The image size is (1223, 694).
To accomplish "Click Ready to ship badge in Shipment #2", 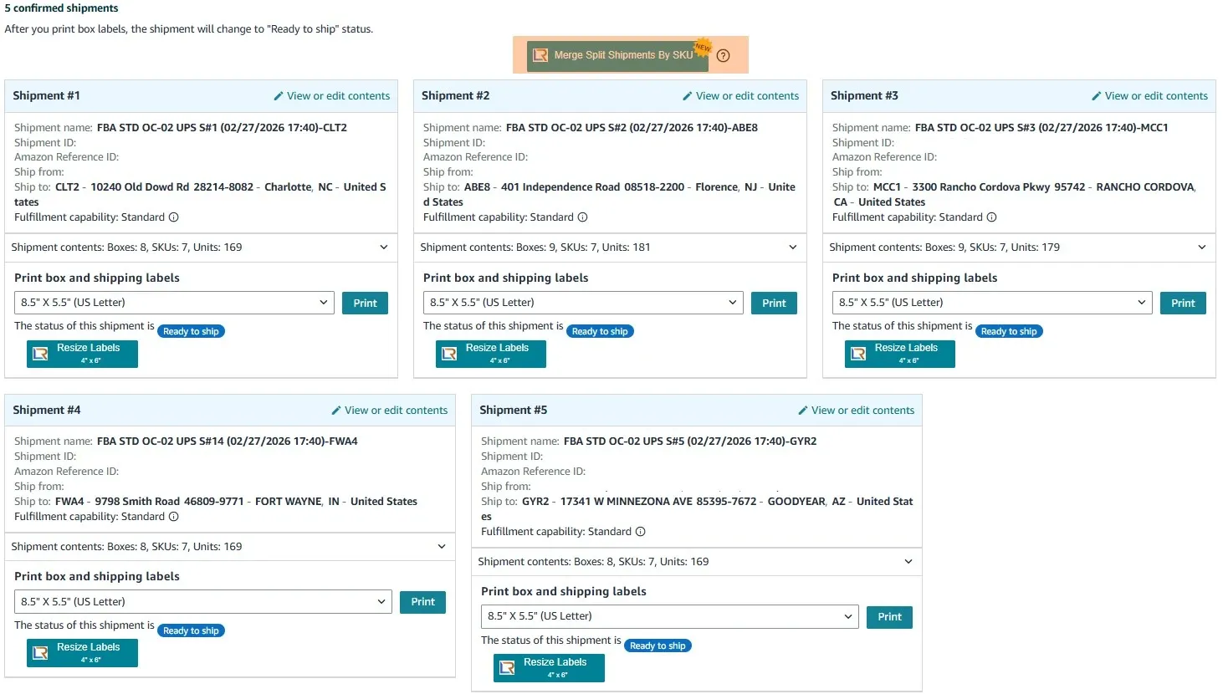I will (x=600, y=332).
